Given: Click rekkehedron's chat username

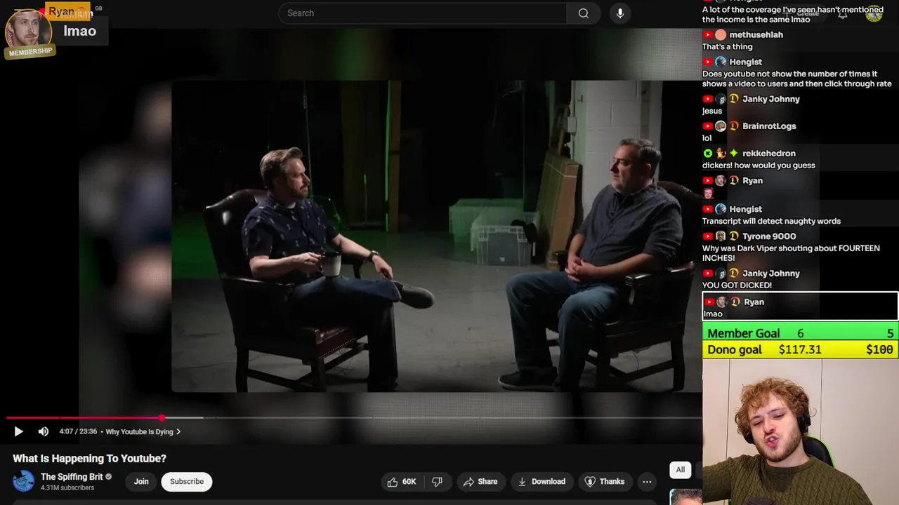Looking at the screenshot, I should (x=769, y=154).
